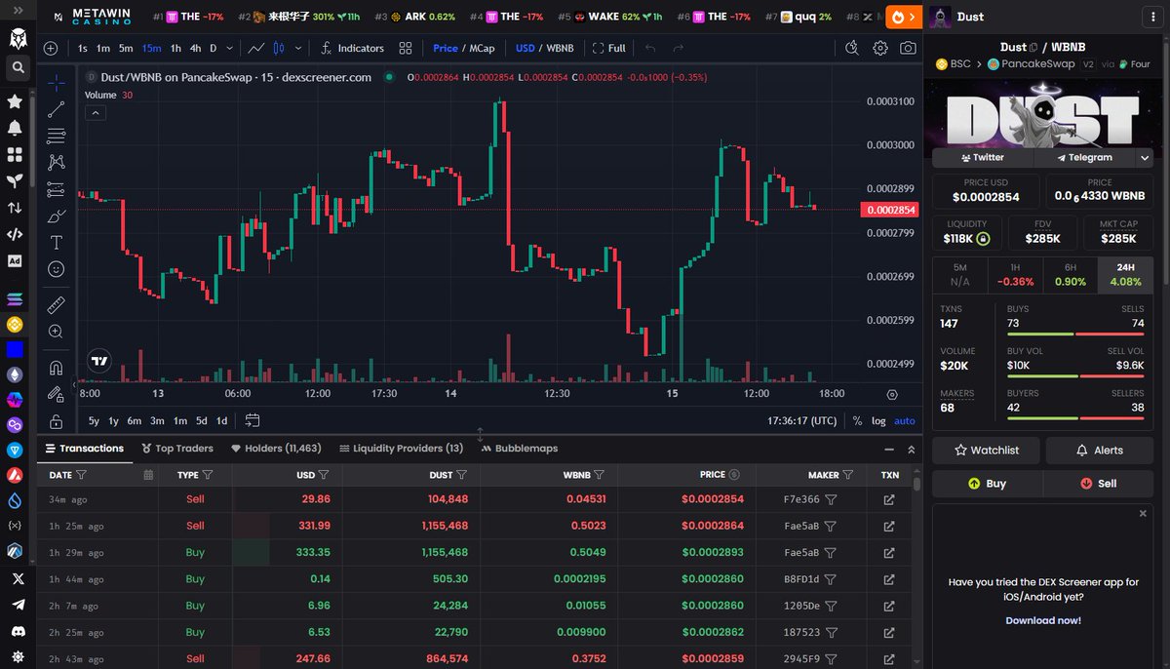Collapse the volume indicator legend chevron
The width and height of the screenshot is (1170, 669).
click(96, 112)
